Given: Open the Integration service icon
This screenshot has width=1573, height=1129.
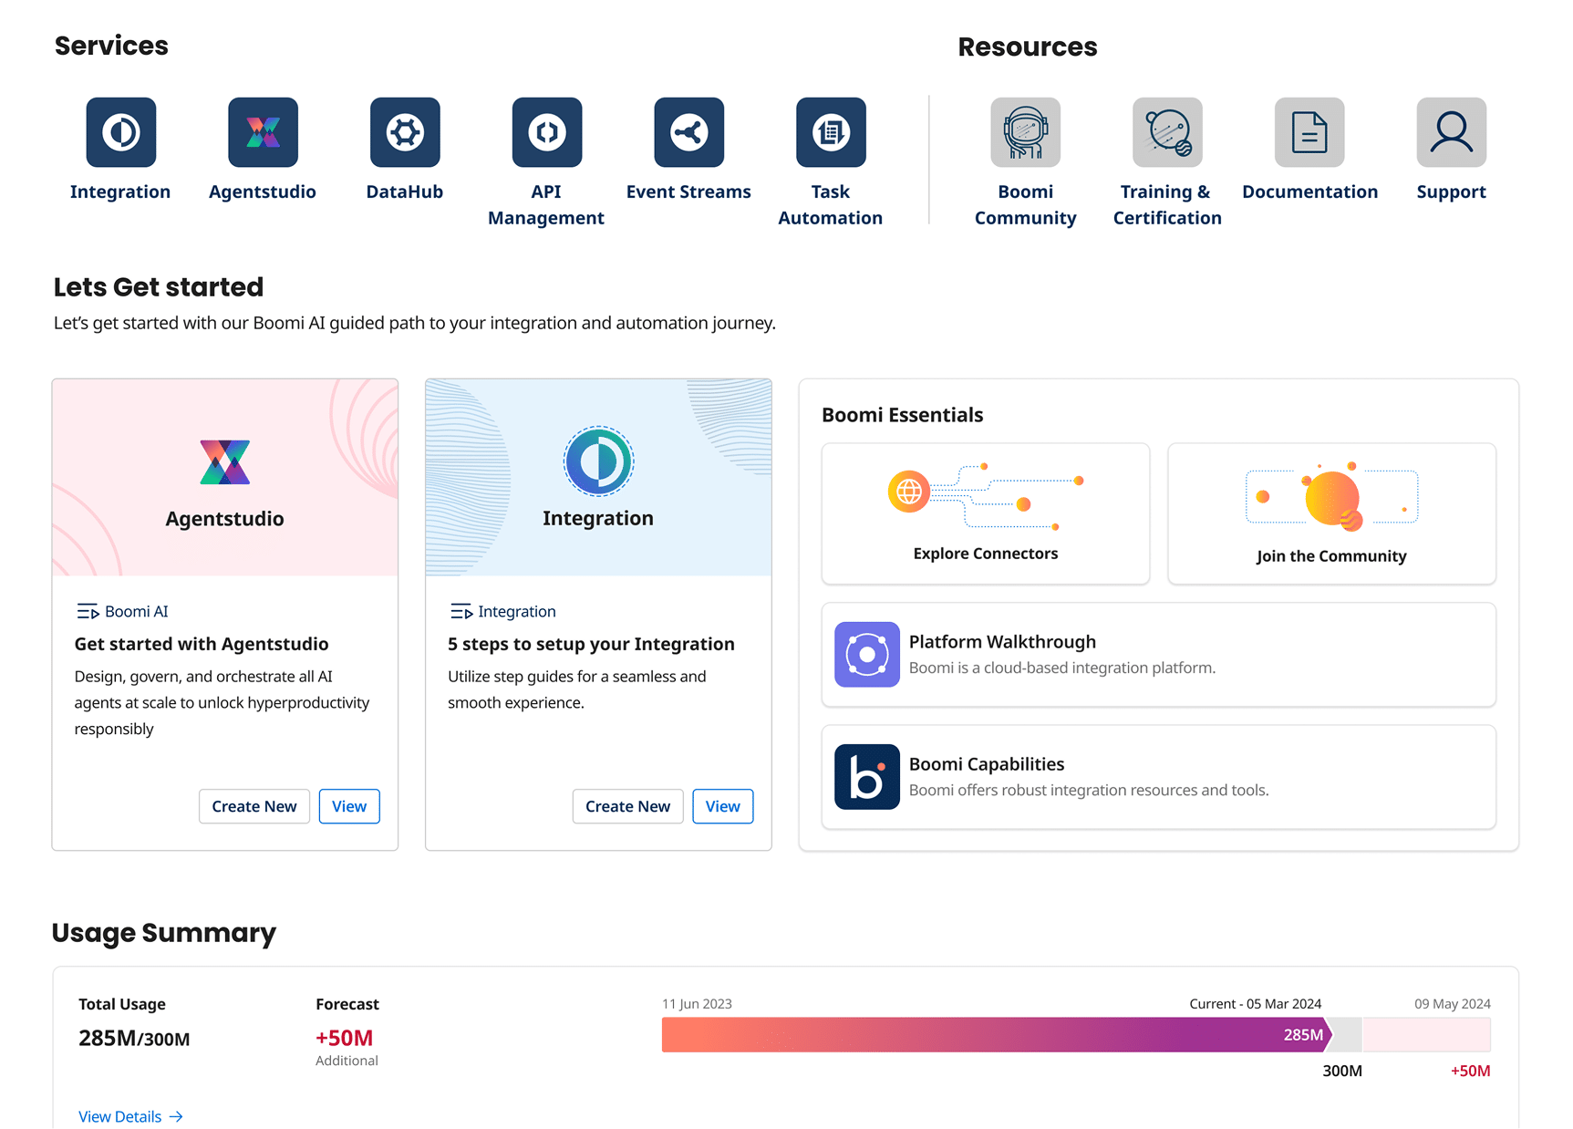Looking at the screenshot, I should [x=120, y=132].
